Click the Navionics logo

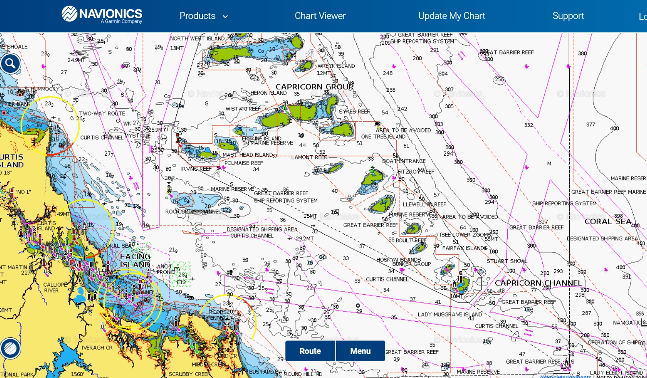tap(102, 15)
